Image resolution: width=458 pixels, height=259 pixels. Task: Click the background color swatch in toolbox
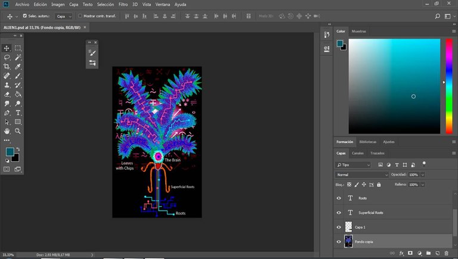point(16,159)
